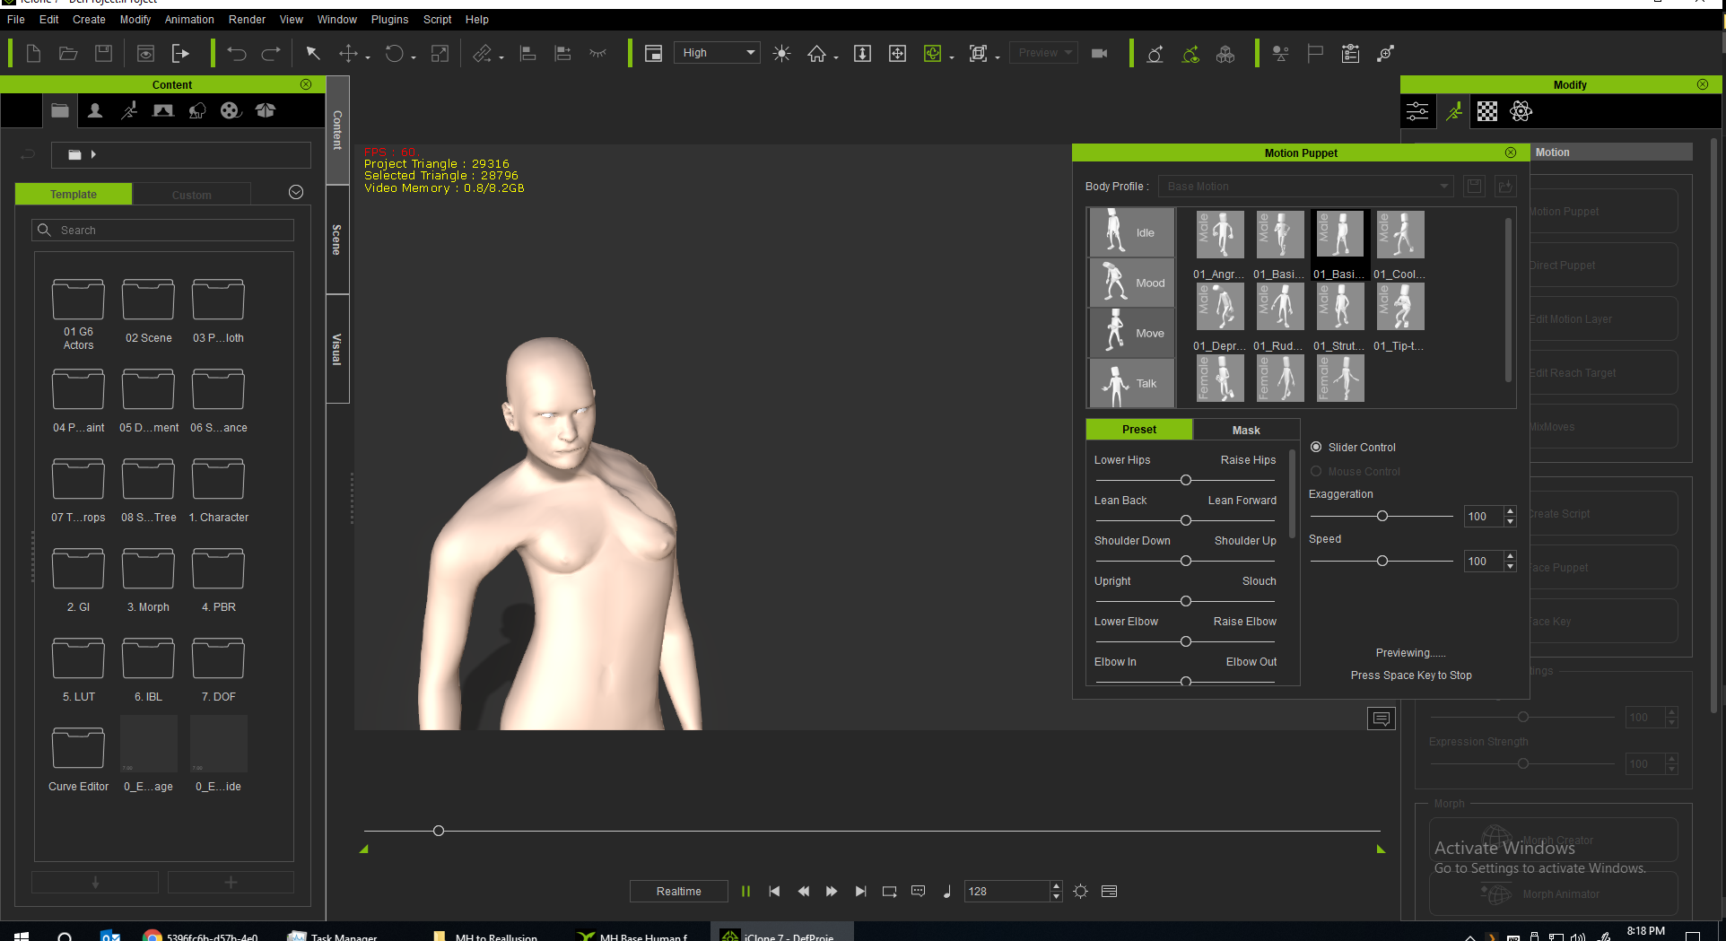1726x941 pixels.
Task: Open the Body Profile Base Motion dropdown
Action: pyautogui.click(x=1305, y=187)
